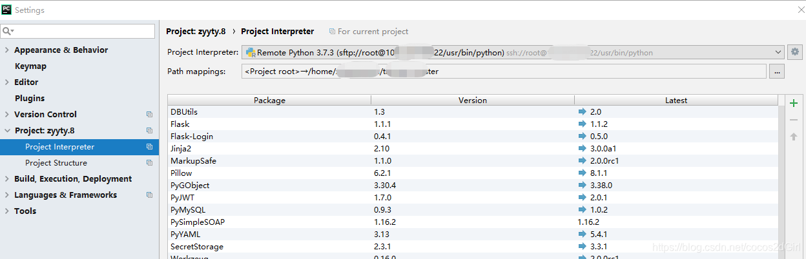The height and width of the screenshot is (259, 806).
Task: Click per-project icon beside Languages & Frameworks
Action: click(149, 195)
